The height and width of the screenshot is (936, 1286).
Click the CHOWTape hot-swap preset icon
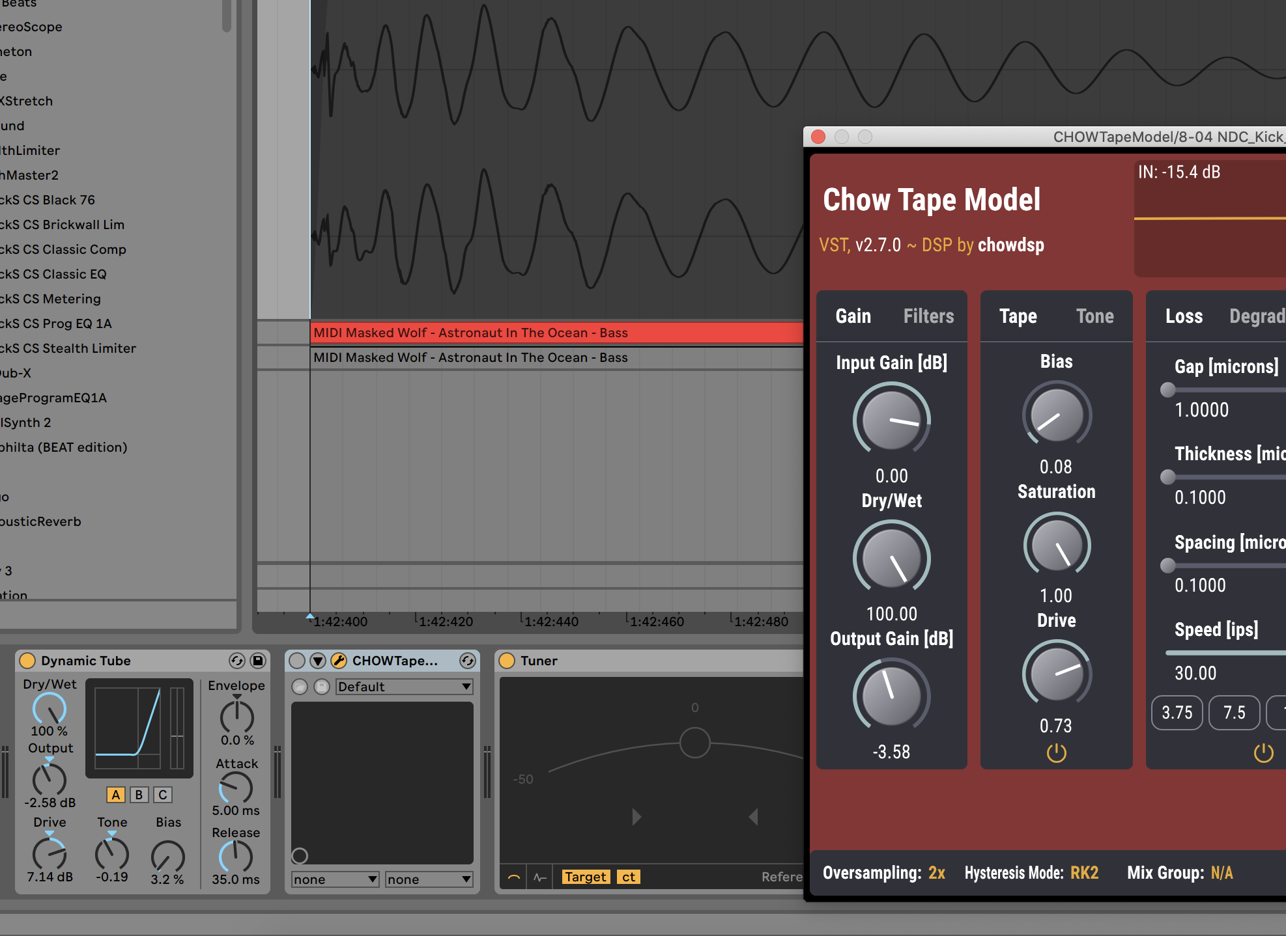pos(468,661)
